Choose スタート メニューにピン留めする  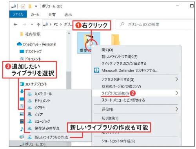tap(123, 100)
